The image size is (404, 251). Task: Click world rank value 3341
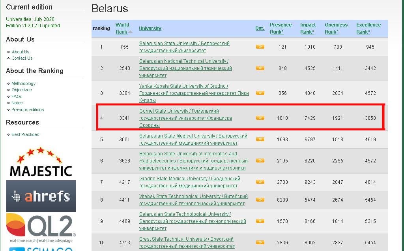pos(124,118)
